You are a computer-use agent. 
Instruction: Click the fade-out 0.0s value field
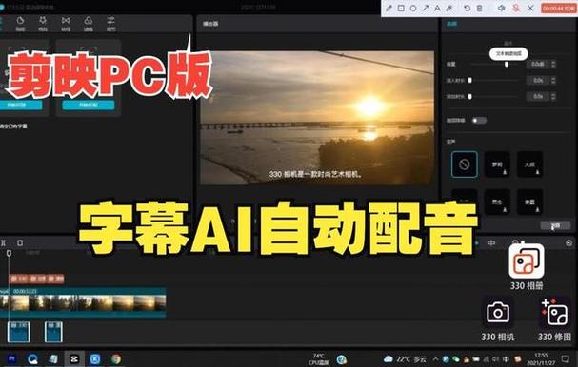tap(537, 96)
